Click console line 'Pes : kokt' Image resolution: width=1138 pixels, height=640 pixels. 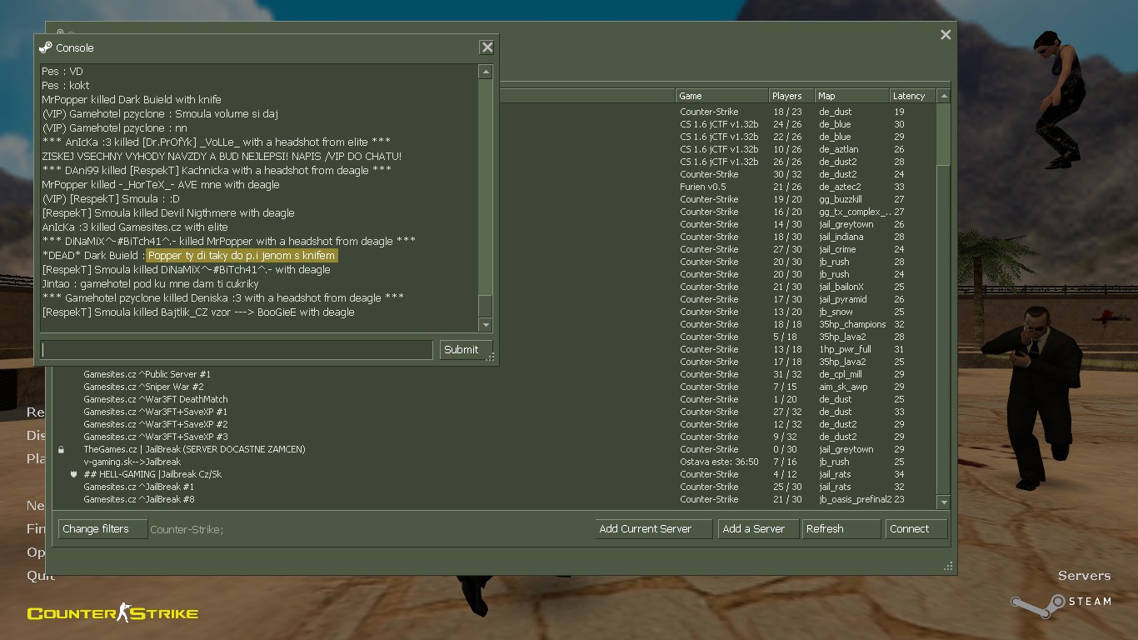[66, 86]
